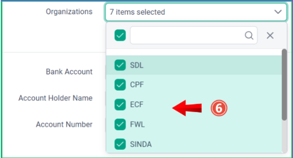Close the dropdown using the X icon
This screenshot has height=158, width=293.
(x=270, y=35)
